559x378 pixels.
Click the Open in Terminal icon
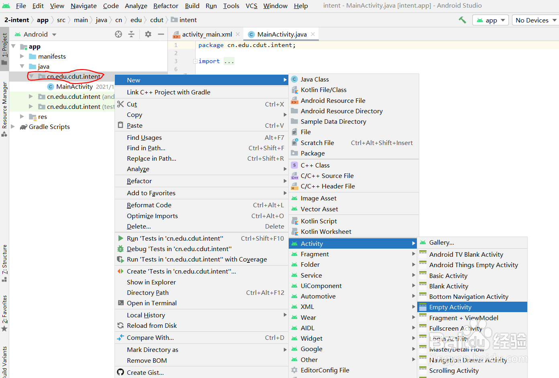[120, 303]
